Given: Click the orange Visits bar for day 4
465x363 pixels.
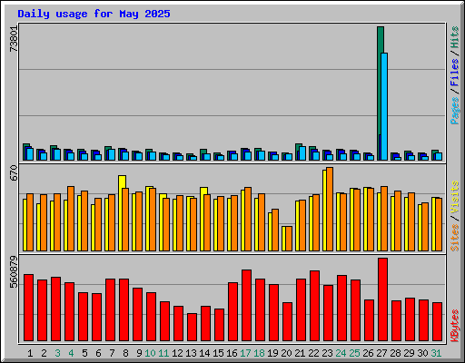Looking at the screenshot, I should pyautogui.click(x=71, y=219).
